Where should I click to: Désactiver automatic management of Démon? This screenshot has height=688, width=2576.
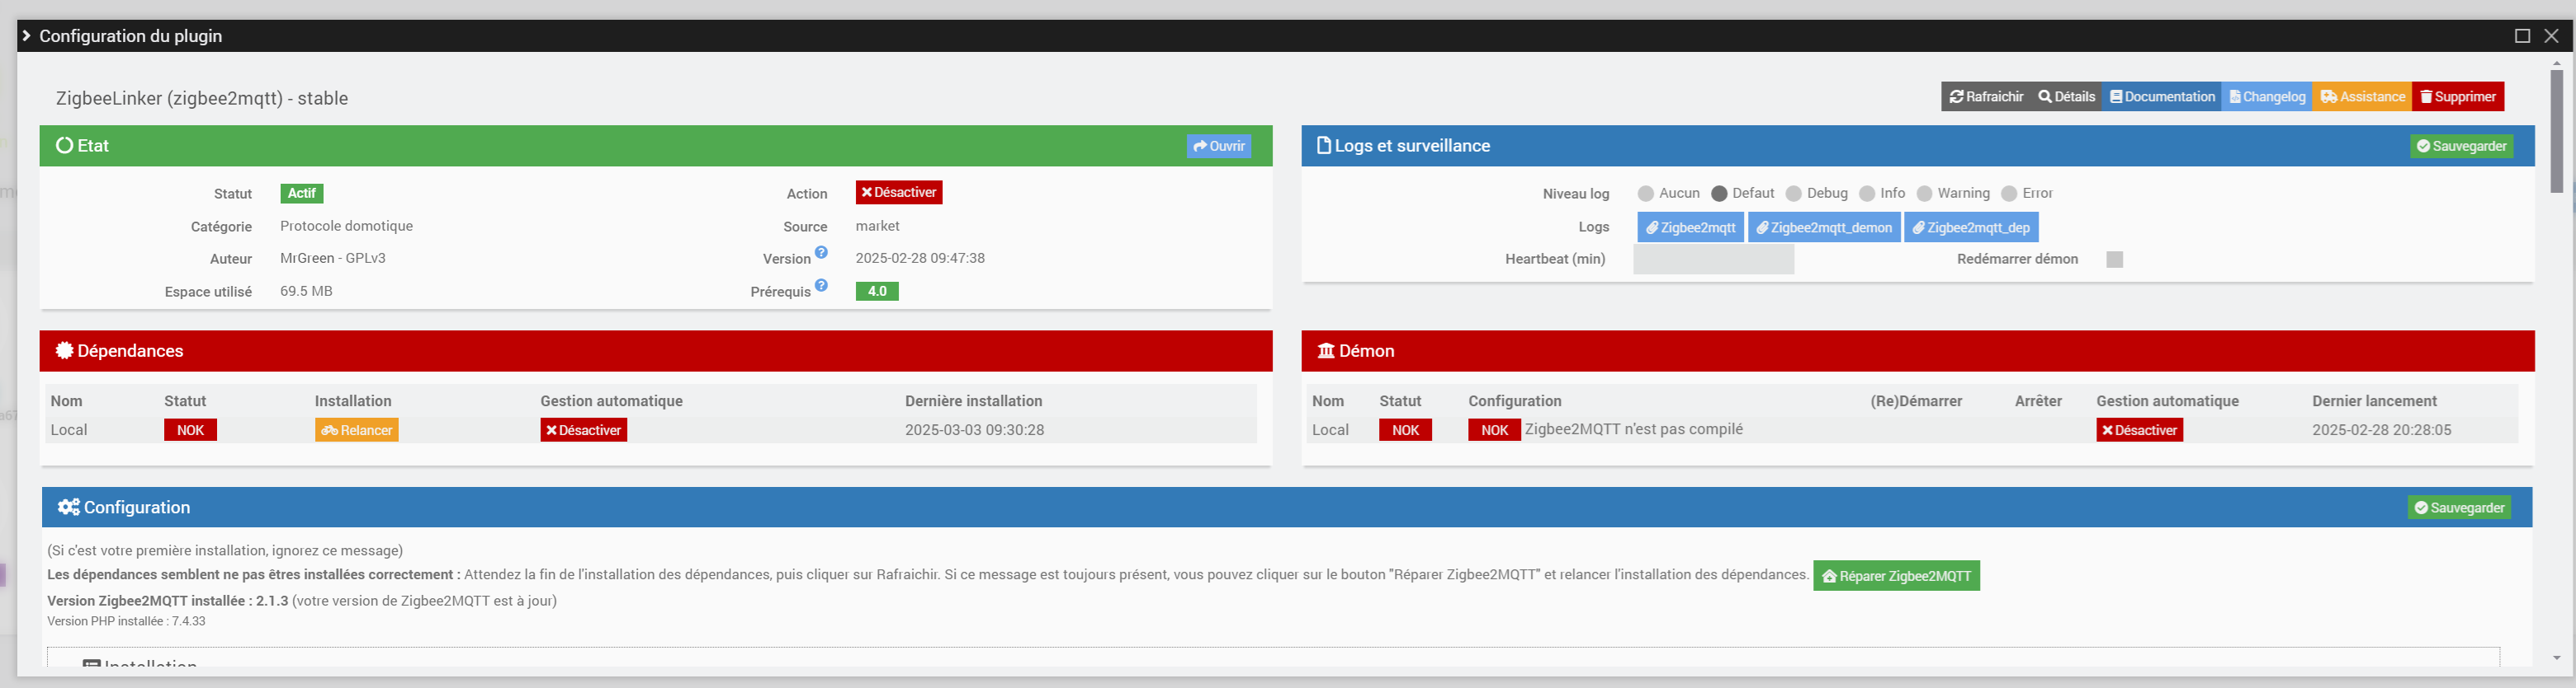tap(2140, 430)
